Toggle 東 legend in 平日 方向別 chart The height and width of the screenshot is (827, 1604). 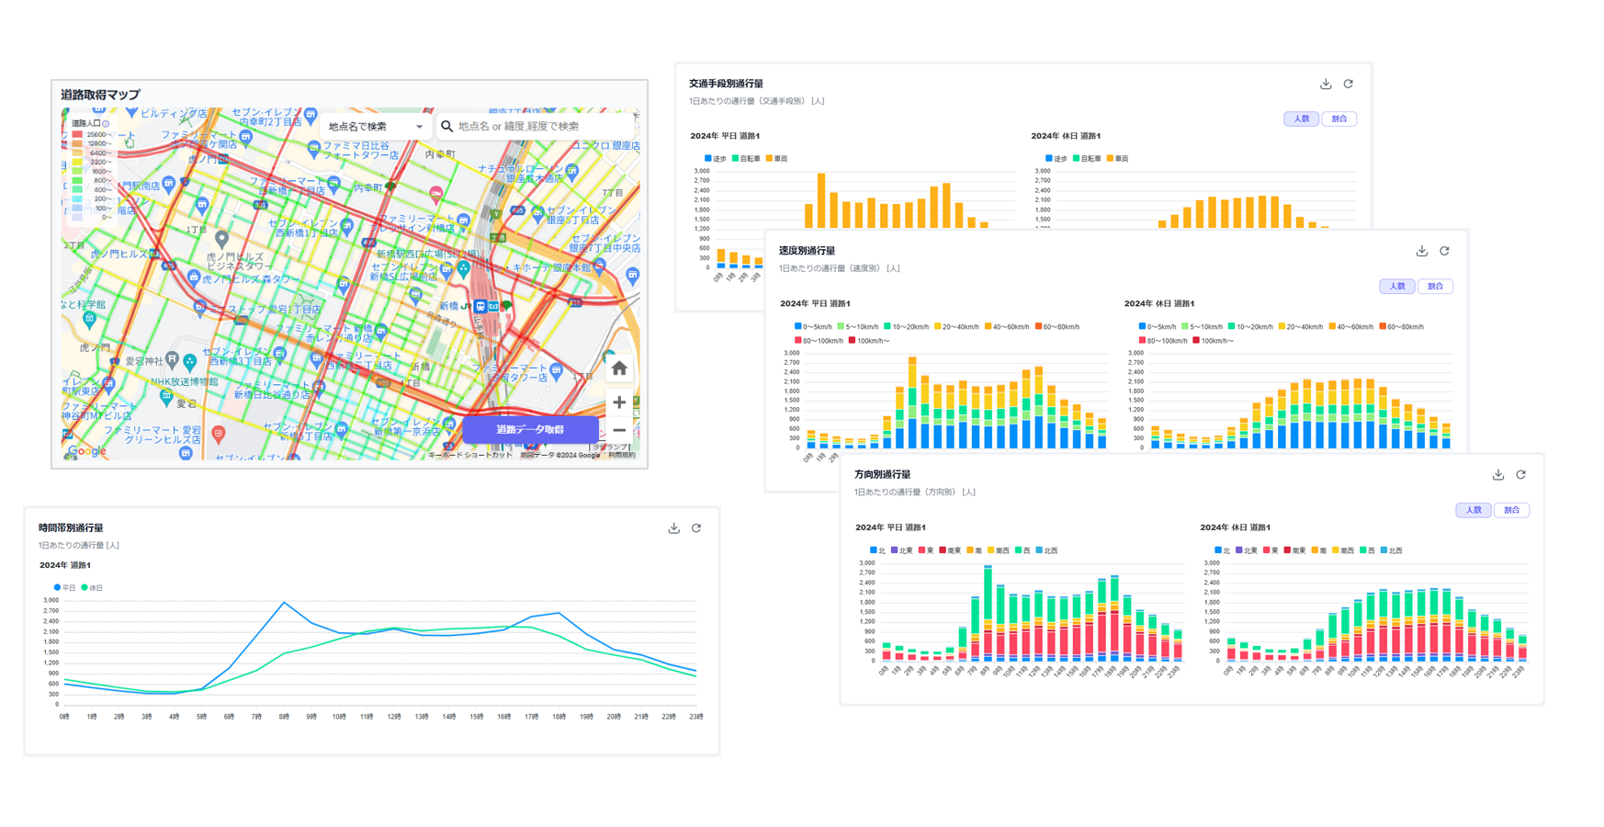(926, 550)
